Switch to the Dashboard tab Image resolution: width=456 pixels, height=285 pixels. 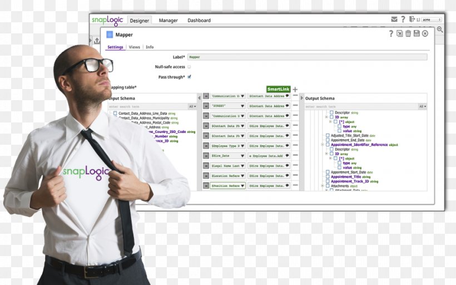tap(199, 21)
